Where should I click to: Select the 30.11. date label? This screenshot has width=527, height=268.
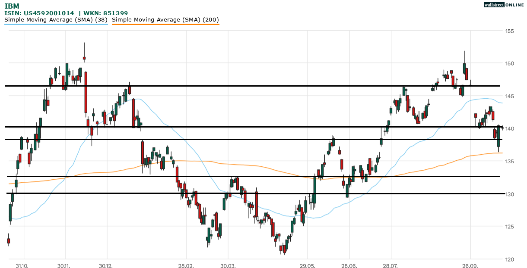pyautogui.click(x=63, y=265)
